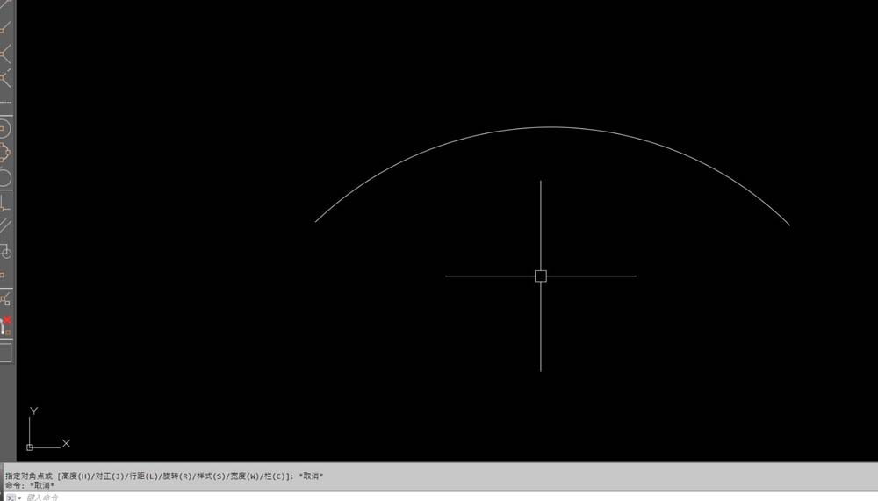Click the '指定对角点或' command history line
Viewport: 878px width, 501px height.
click(165, 476)
